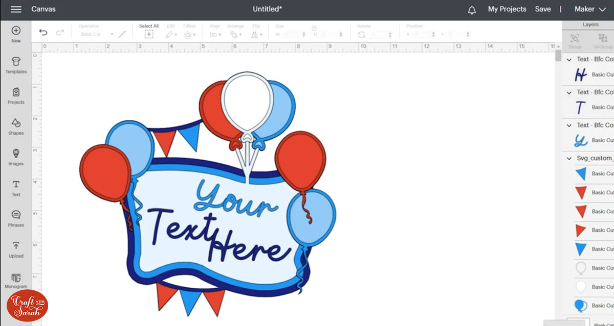Collapse the first Text layer group

(x=569, y=60)
